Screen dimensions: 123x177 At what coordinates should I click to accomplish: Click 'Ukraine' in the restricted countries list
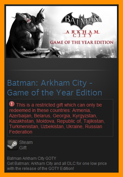tap(75, 126)
